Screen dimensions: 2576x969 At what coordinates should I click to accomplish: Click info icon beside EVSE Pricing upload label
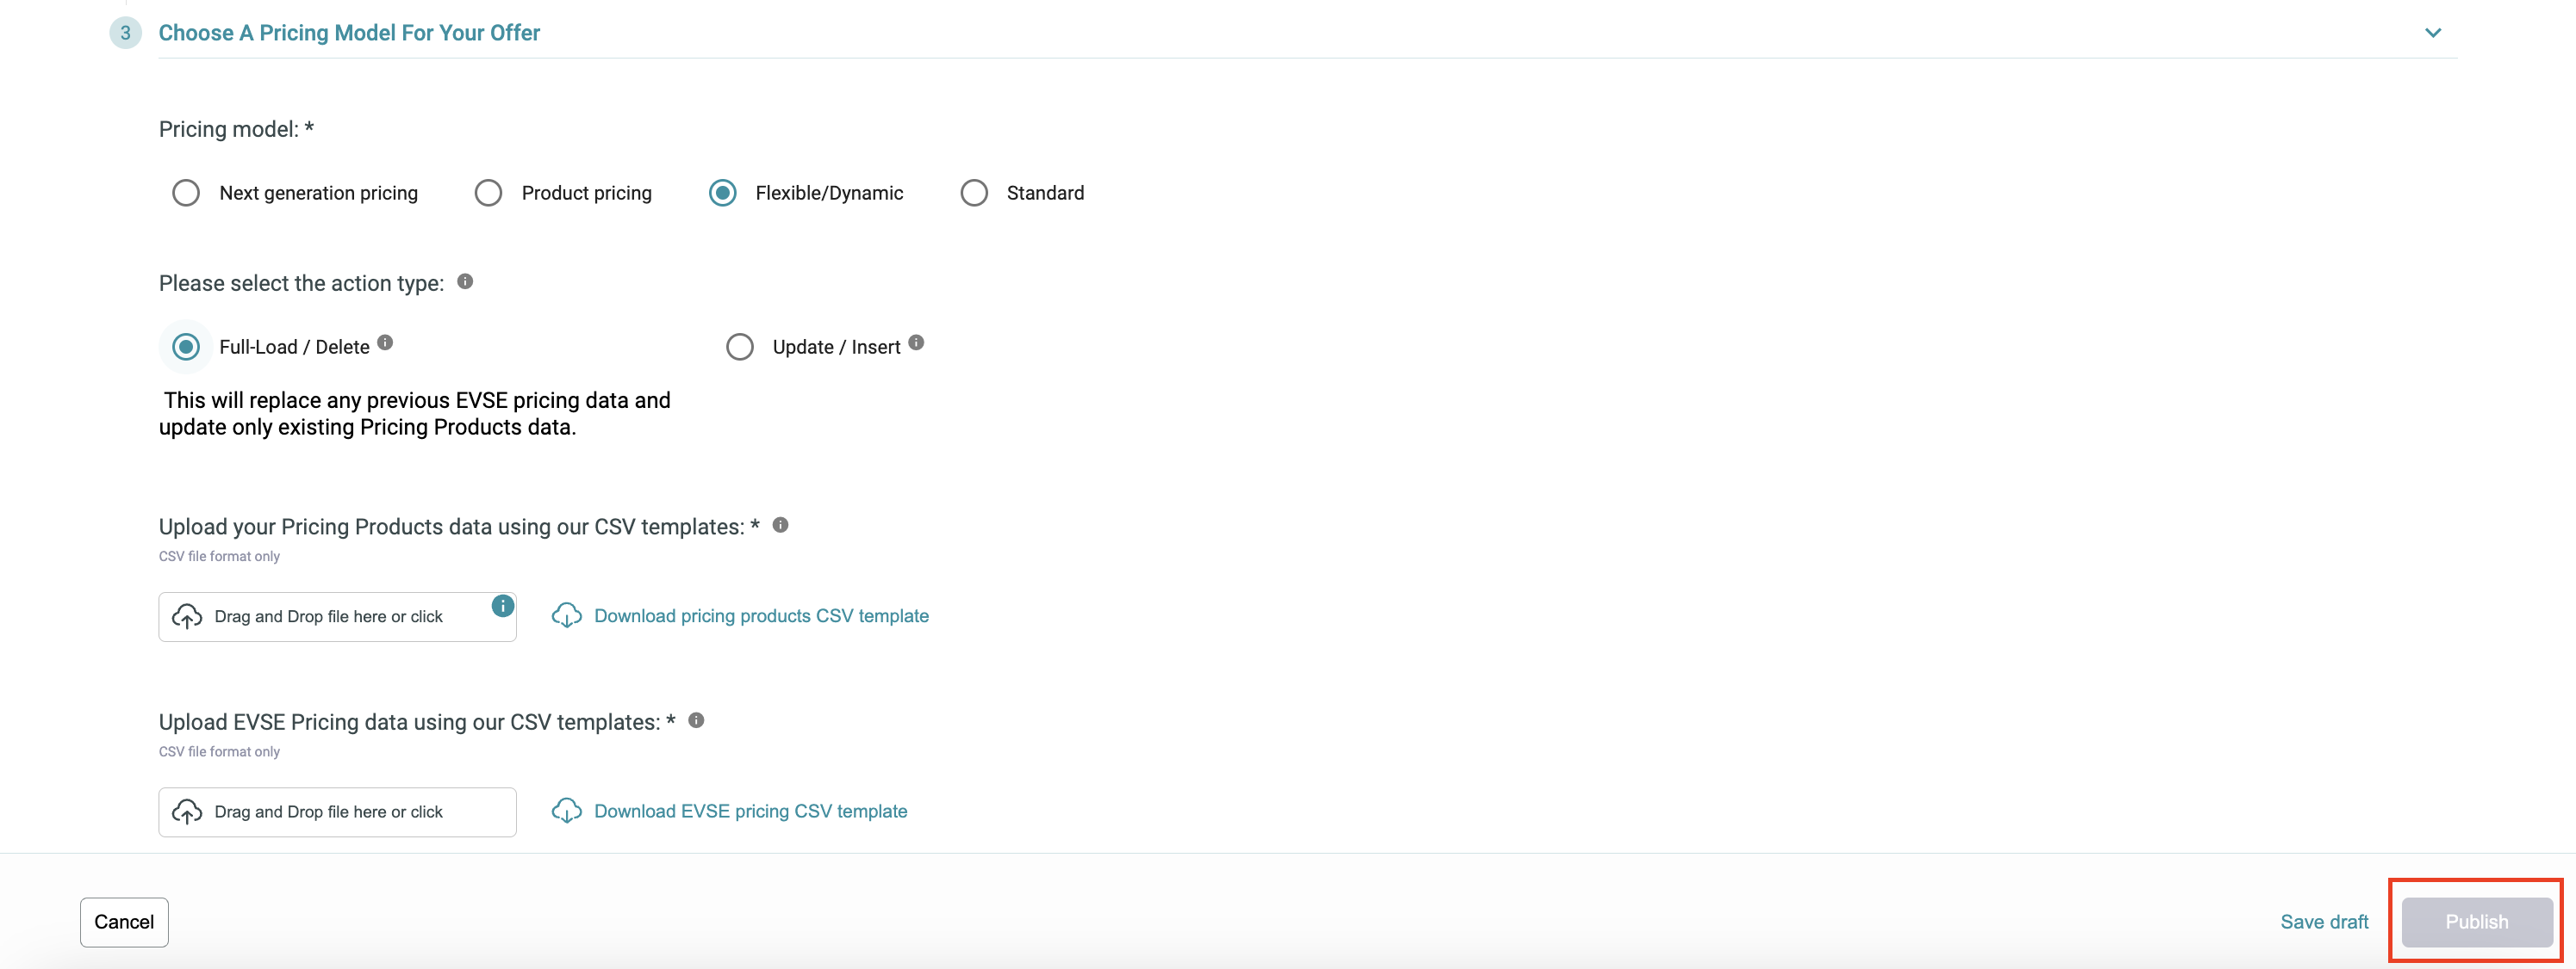697,720
